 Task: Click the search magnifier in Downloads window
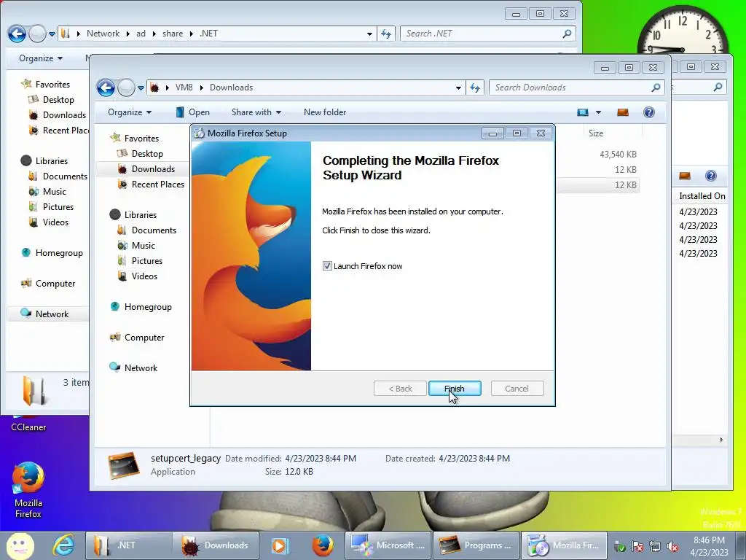pyautogui.click(x=656, y=87)
